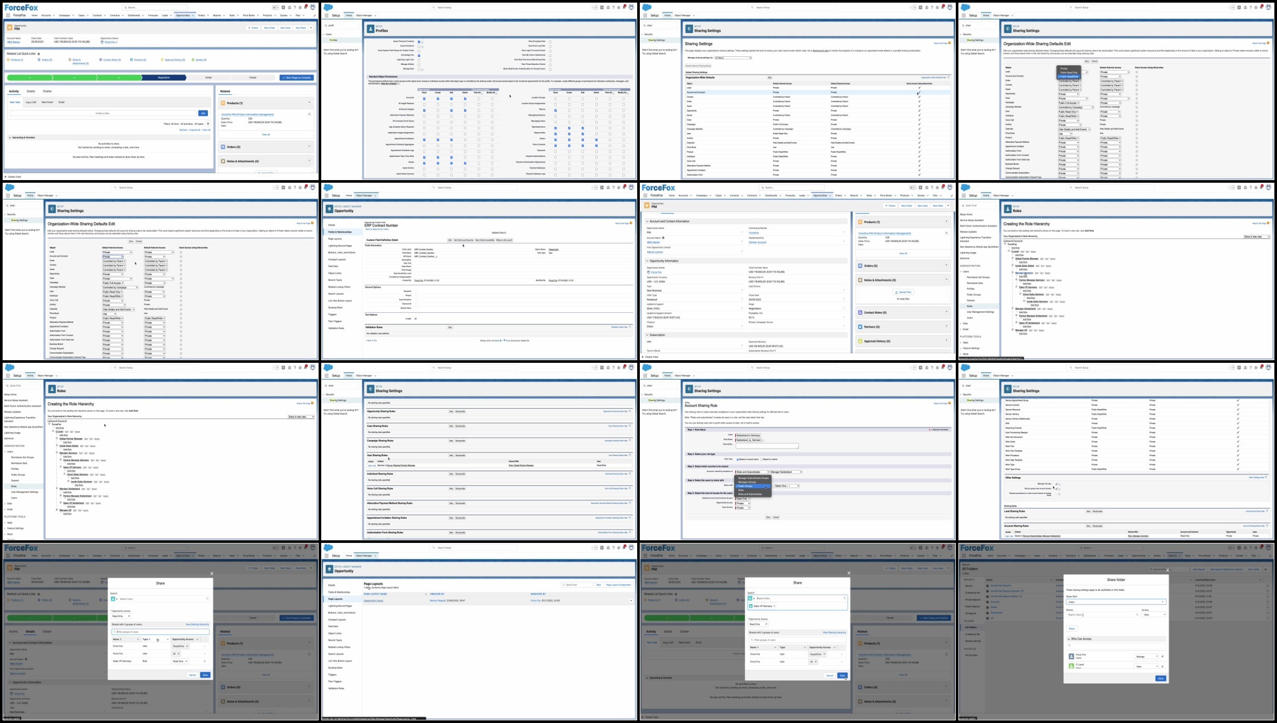
Task: Collapse the Who Can Access section
Action: tap(1068, 639)
